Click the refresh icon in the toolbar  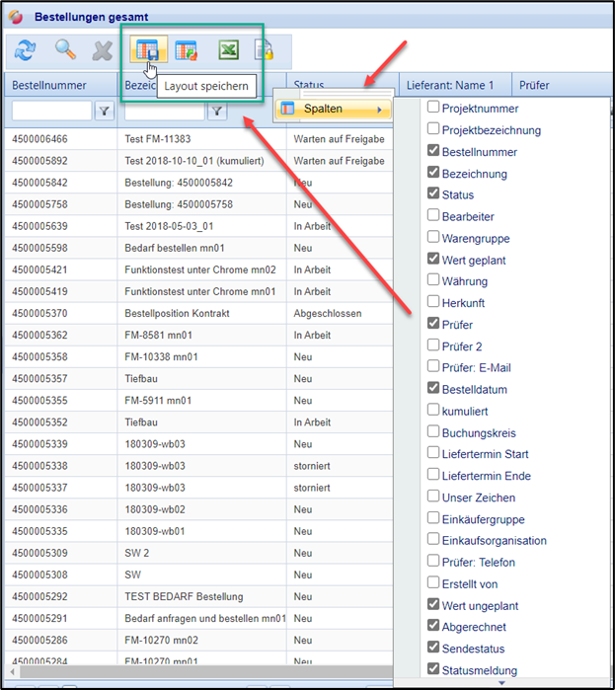click(25, 50)
